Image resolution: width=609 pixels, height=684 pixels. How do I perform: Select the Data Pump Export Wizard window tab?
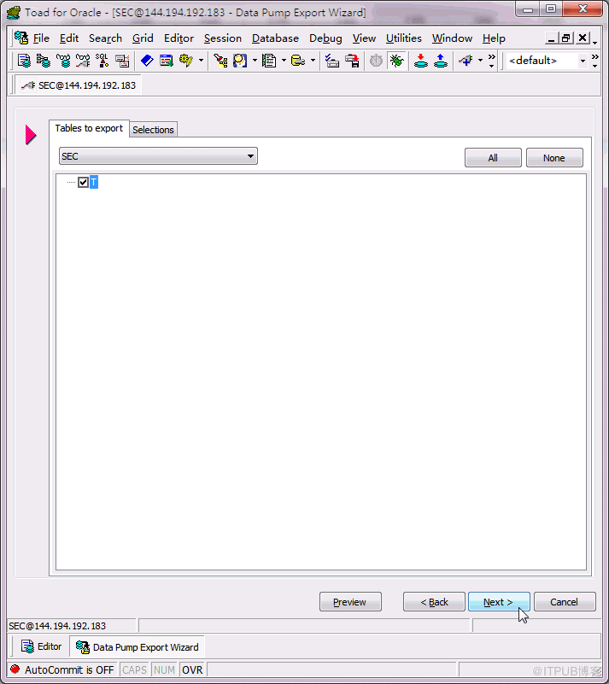(x=137, y=647)
